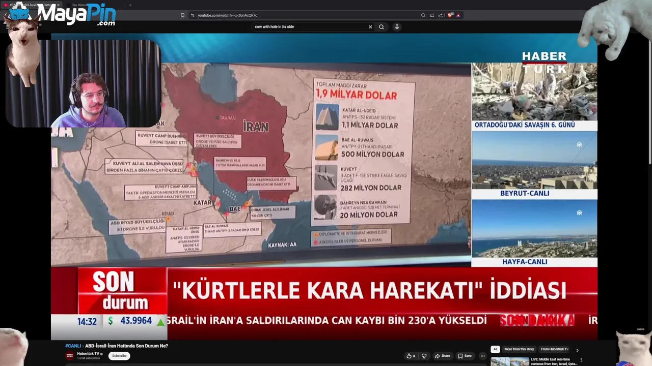Open a new browser tab with plus button
Viewport: 652px width, 366px height.
point(130,5)
